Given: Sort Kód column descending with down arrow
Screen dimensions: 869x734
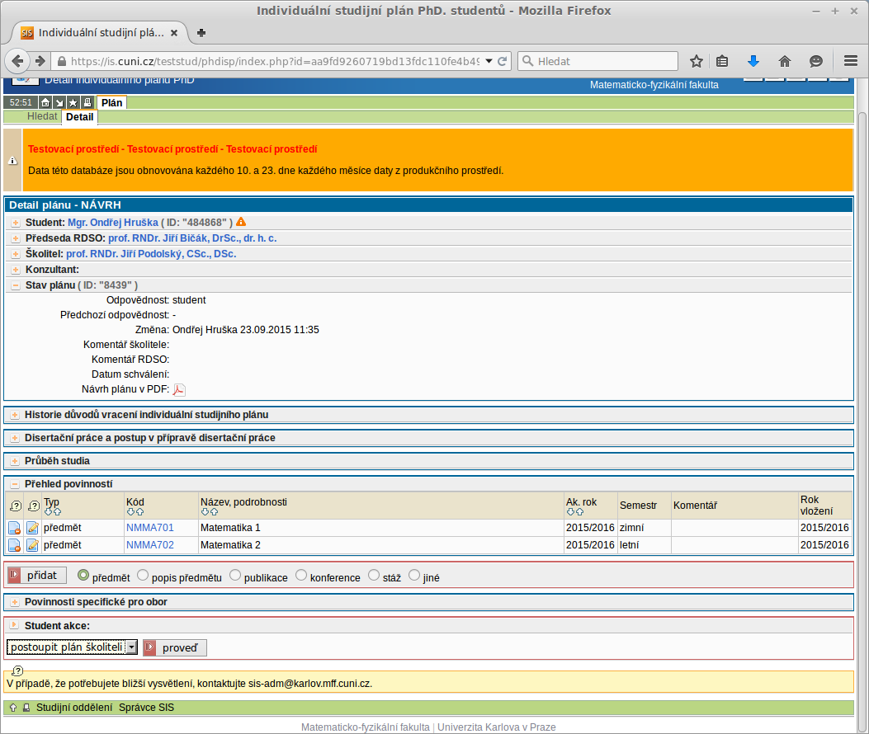Looking at the screenshot, I should (x=130, y=512).
